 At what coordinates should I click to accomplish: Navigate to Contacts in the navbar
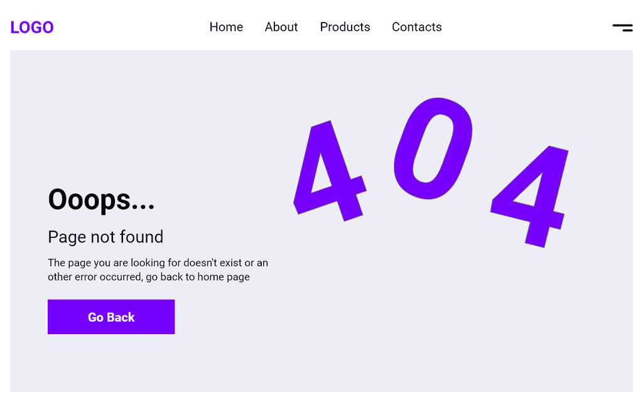(417, 27)
